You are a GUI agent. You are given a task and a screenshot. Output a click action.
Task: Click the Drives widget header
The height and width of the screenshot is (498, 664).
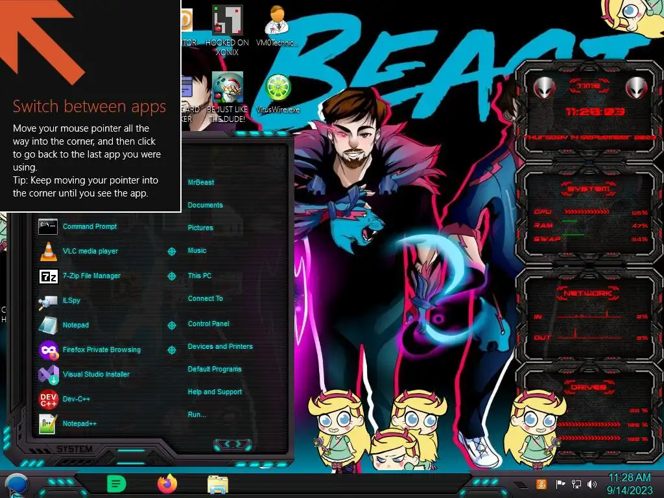coord(588,387)
